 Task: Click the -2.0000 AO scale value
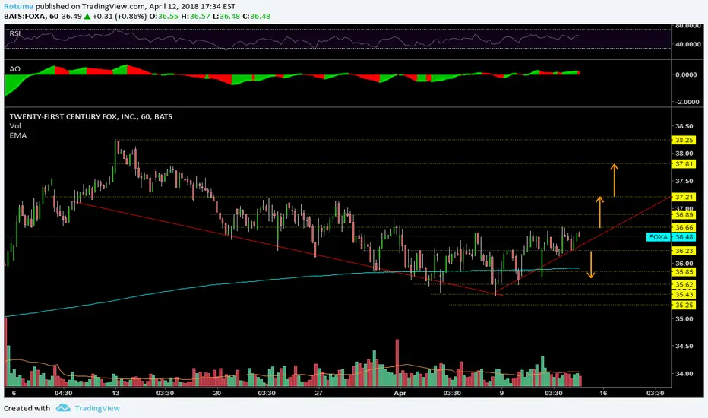[x=687, y=102]
